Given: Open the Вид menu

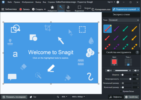Looking at the screenshot, I should pyautogui.click(x=44, y=2).
